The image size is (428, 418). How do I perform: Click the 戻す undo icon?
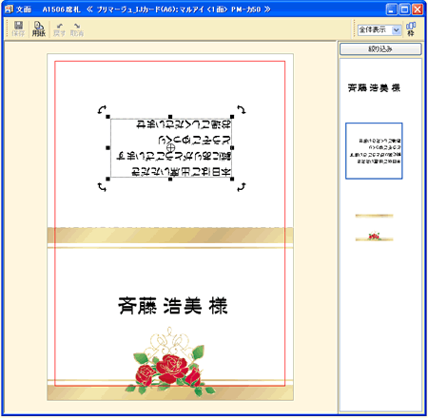coord(59,29)
